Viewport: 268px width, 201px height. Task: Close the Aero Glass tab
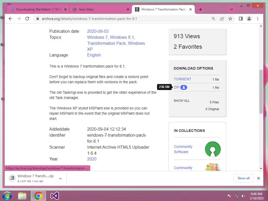tap(128, 9)
